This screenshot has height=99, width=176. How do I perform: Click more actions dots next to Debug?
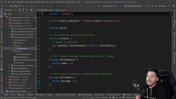point(169,6)
